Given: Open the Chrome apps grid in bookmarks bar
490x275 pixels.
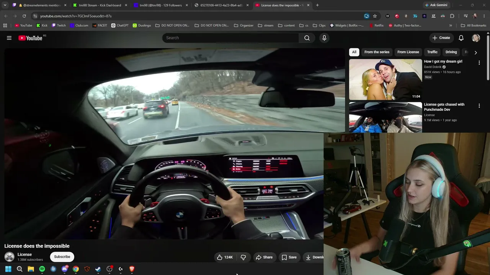Looking at the screenshot, I should click(5, 26).
